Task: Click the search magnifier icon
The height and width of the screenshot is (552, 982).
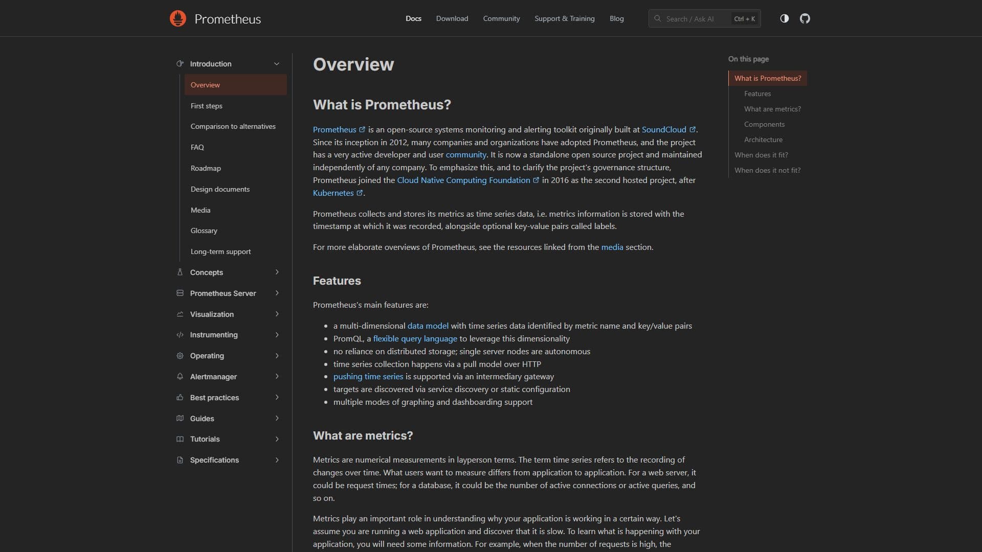Action: (x=658, y=18)
